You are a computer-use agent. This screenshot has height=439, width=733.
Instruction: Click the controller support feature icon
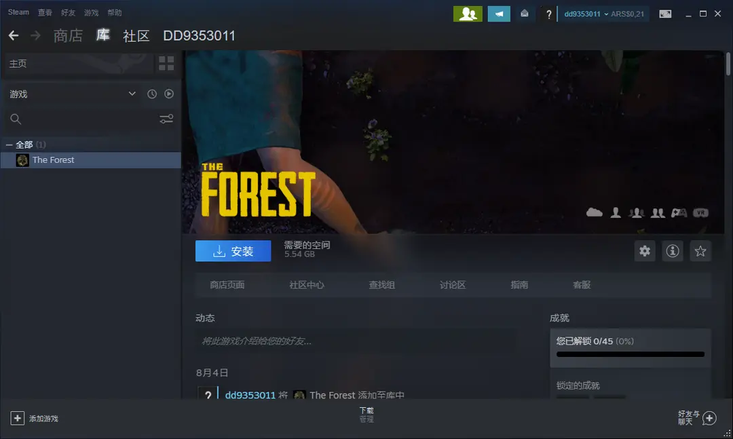point(679,213)
